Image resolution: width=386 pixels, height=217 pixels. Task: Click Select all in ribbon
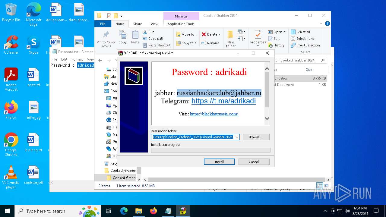tap(300, 32)
